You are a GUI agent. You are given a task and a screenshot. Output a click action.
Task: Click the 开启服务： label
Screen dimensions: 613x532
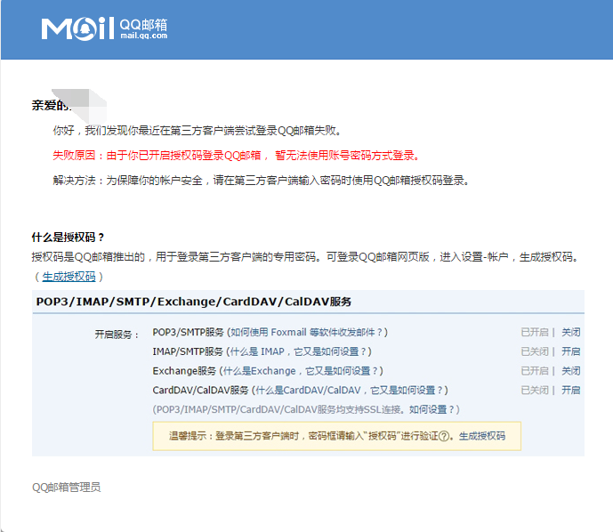[x=117, y=335]
